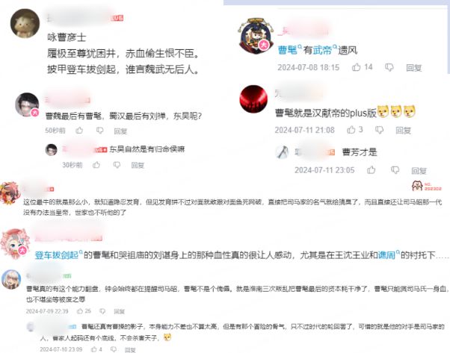The image size is (450, 353).
Task: Dislike the comment posted 50秒前
Action: (100, 131)
